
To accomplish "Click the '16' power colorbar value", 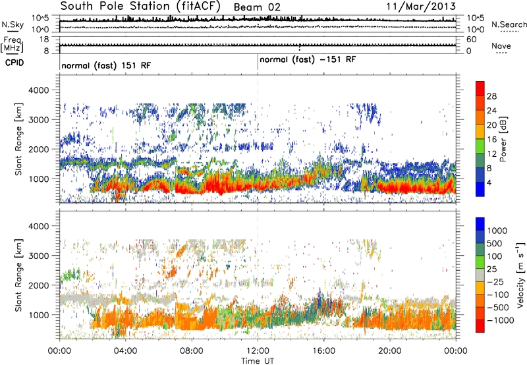I will pos(491,140).
